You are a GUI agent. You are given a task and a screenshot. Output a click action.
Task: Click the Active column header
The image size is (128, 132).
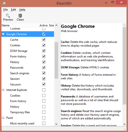(44, 25)
